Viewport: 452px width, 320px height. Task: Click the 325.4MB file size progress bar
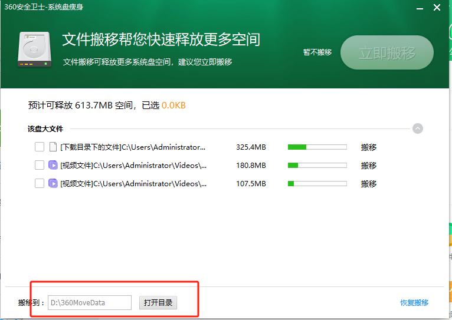tap(317, 147)
